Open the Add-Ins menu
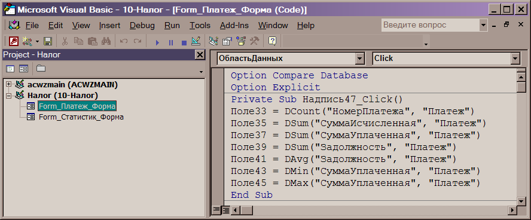 [x=234, y=25]
